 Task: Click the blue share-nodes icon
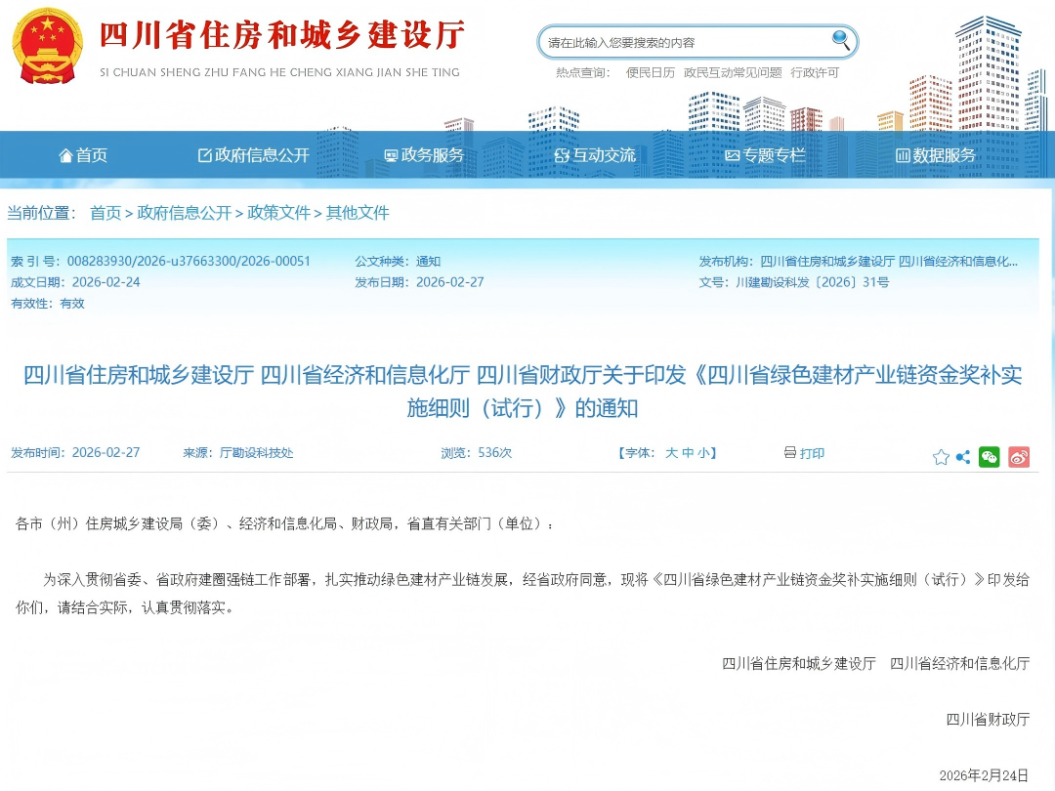coord(963,456)
